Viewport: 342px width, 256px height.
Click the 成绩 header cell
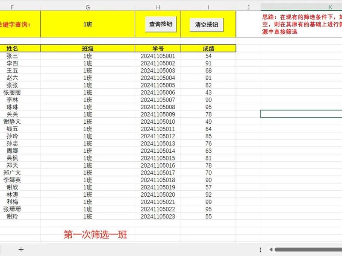(x=208, y=48)
